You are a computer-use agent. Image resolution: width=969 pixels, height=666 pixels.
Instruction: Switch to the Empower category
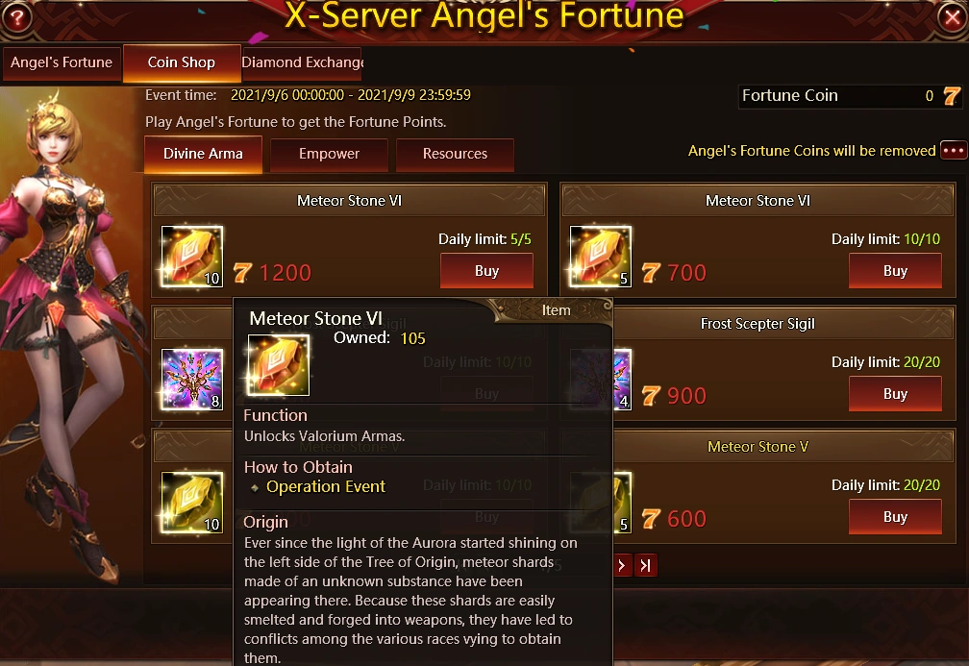click(329, 154)
